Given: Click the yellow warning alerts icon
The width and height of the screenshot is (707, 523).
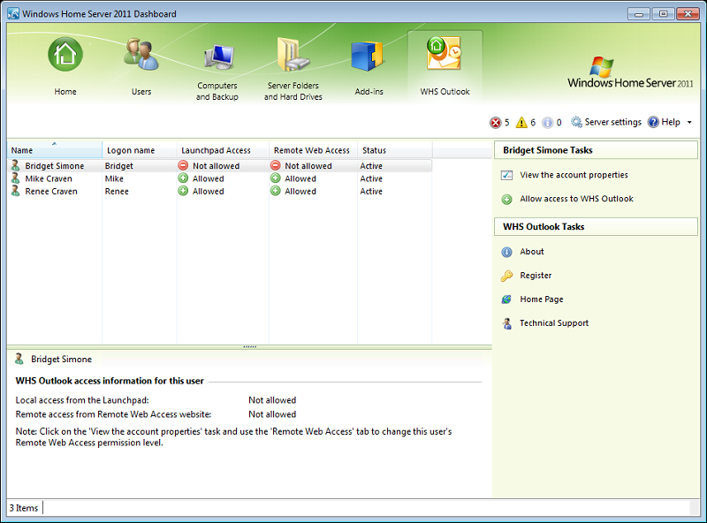Looking at the screenshot, I should click(x=521, y=122).
